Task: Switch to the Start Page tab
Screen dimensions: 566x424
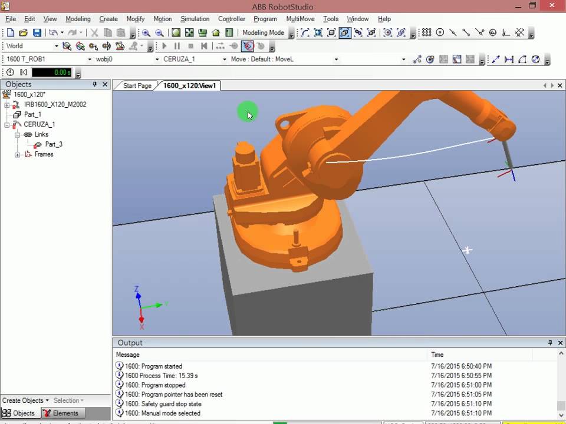Action: click(137, 86)
